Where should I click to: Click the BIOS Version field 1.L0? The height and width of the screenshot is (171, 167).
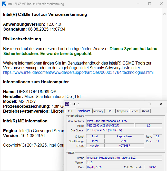[x=124, y=162]
